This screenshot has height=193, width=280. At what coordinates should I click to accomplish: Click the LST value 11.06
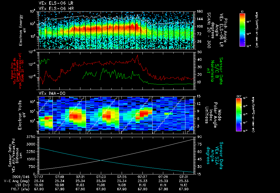pyautogui.click(x=101, y=185)
